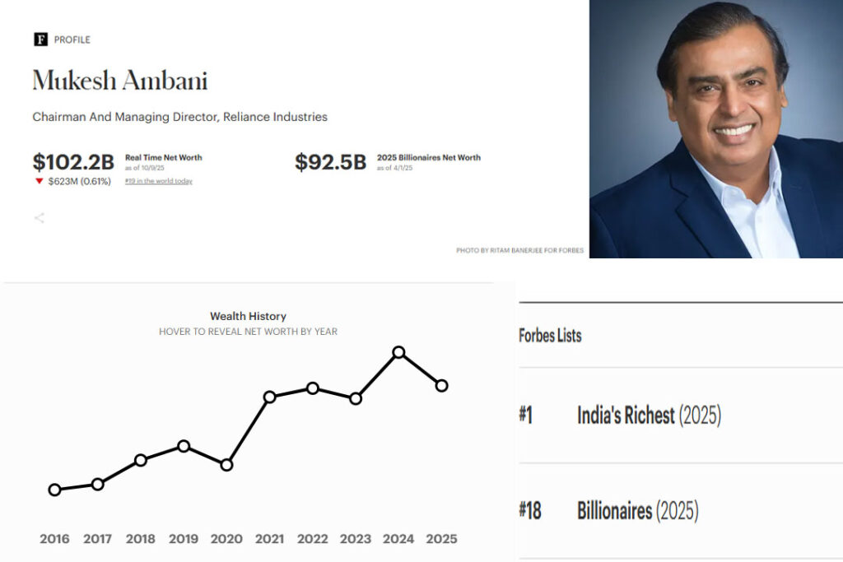
Task: Click the 2025 wealth history data point
Action: point(441,385)
